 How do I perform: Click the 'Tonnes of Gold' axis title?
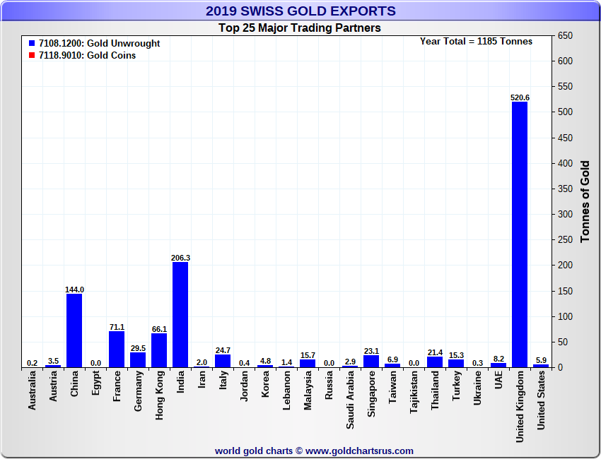585,202
